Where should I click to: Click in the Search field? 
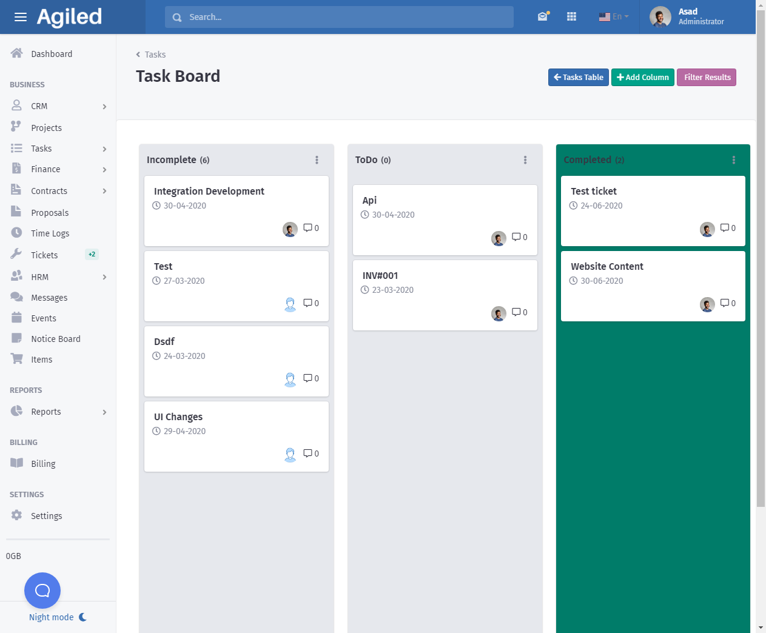pos(340,17)
